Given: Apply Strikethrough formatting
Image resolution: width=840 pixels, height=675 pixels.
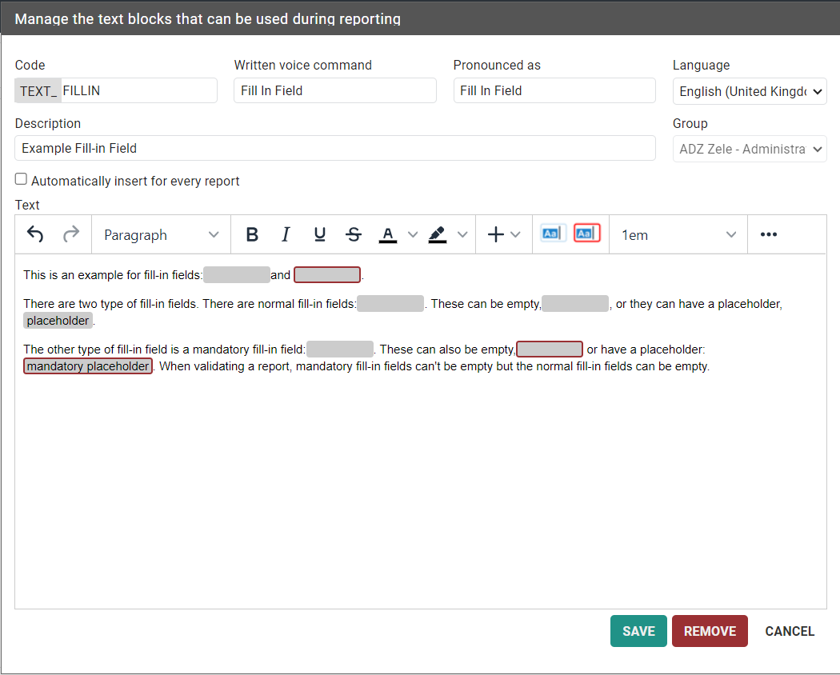Looking at the screenshot, I should tap(354, 234).
